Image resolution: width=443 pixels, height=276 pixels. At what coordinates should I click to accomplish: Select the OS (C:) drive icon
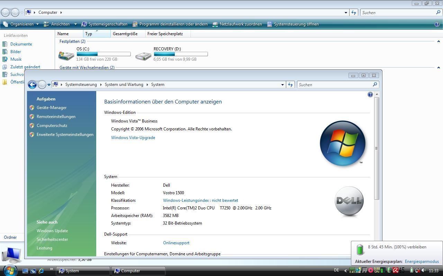66,55
